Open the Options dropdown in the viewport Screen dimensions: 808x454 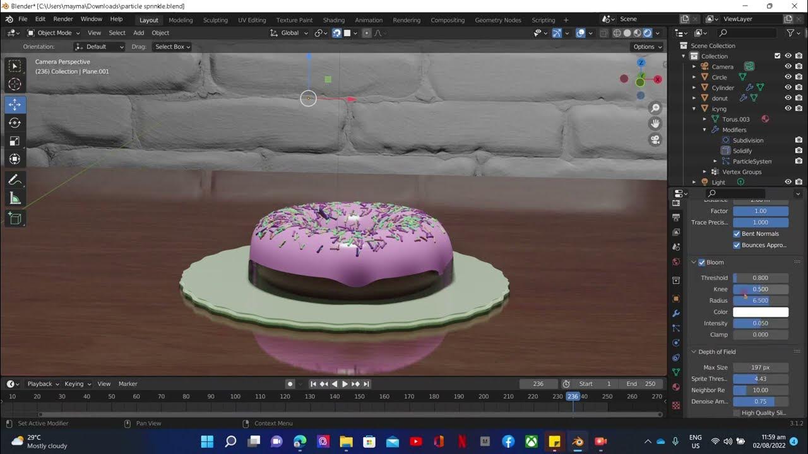648,47
